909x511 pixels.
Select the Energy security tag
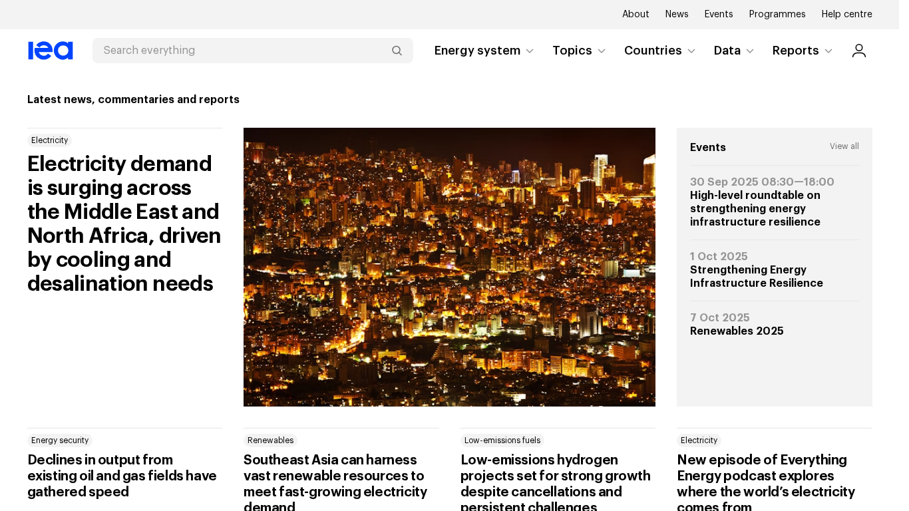[60, 440]
